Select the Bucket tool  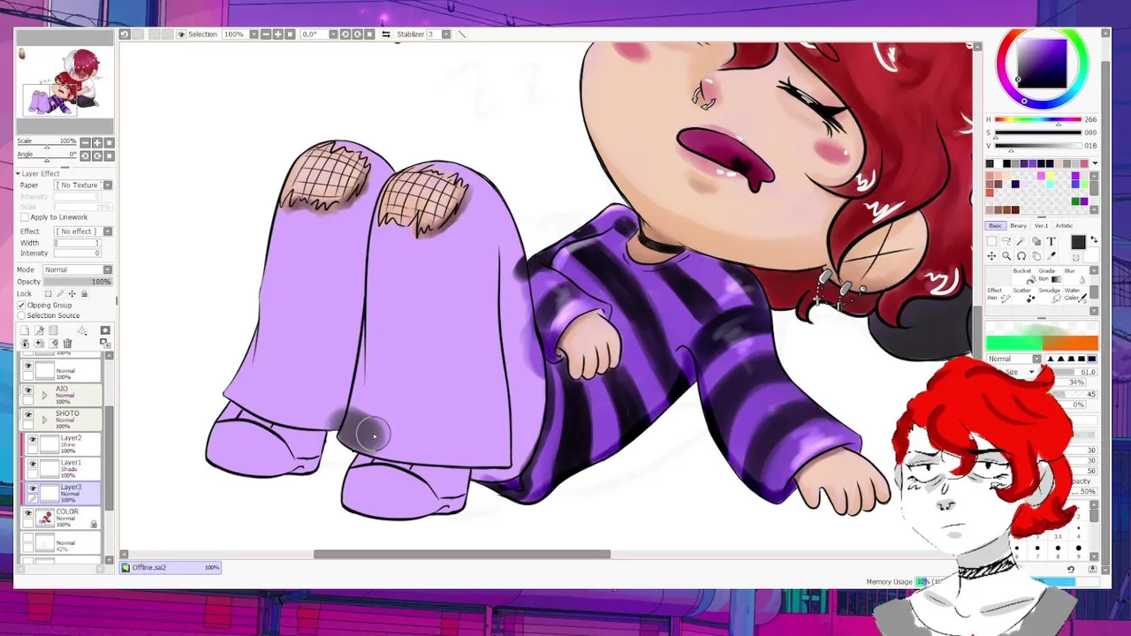coord(1025,276)
